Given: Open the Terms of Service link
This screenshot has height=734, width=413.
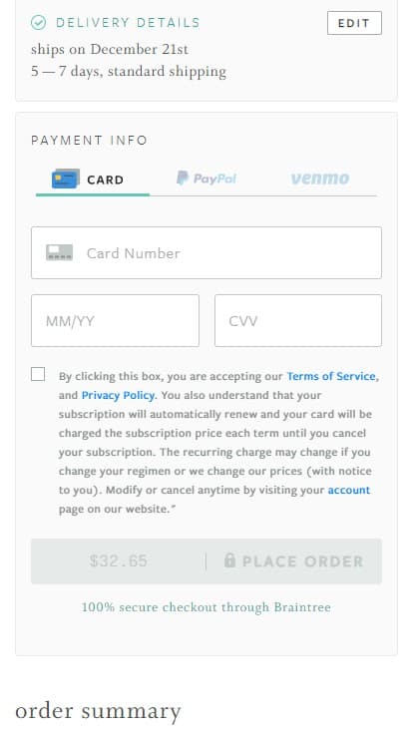Looking at the screenshot, I should point(331,376).
